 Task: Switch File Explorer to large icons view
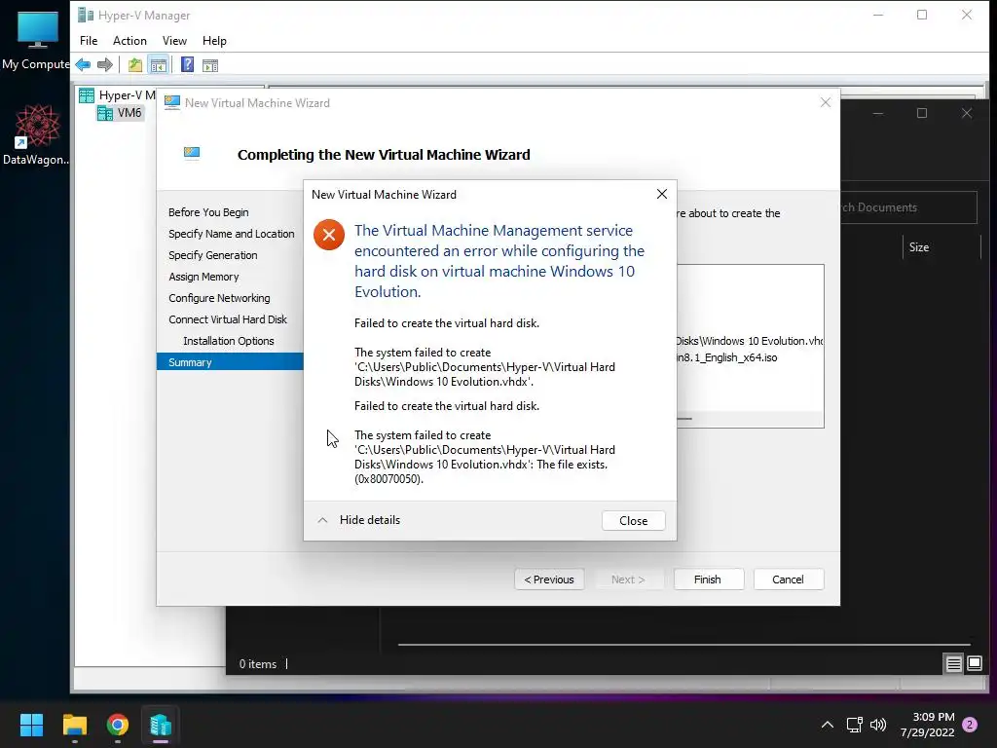coord(974,664)
